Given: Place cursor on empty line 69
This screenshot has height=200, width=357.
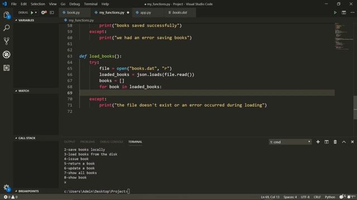Looking at the screenshot, I should [x=207, y=93].
